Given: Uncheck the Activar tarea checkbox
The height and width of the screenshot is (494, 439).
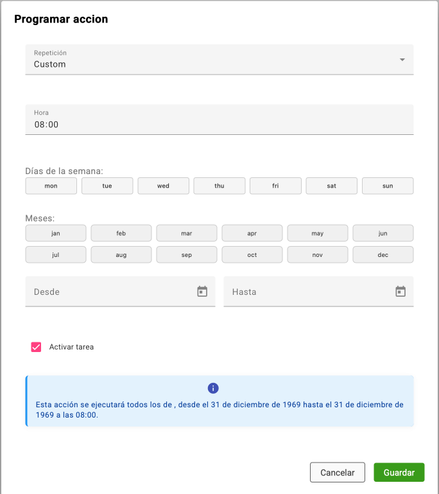Looking at the screenshot, I should pyautogui.click(x=37, y=347).
